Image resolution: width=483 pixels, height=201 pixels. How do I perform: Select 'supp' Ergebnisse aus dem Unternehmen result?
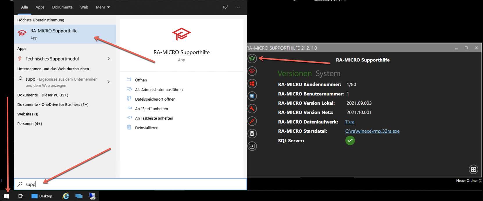(x=65, y=82)
